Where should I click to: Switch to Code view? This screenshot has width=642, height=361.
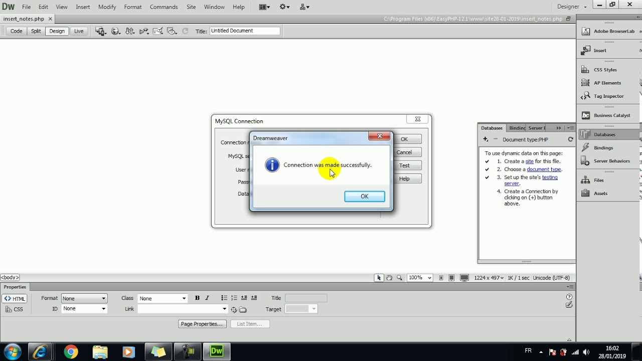pyautogui.click(x=16, y=31)
